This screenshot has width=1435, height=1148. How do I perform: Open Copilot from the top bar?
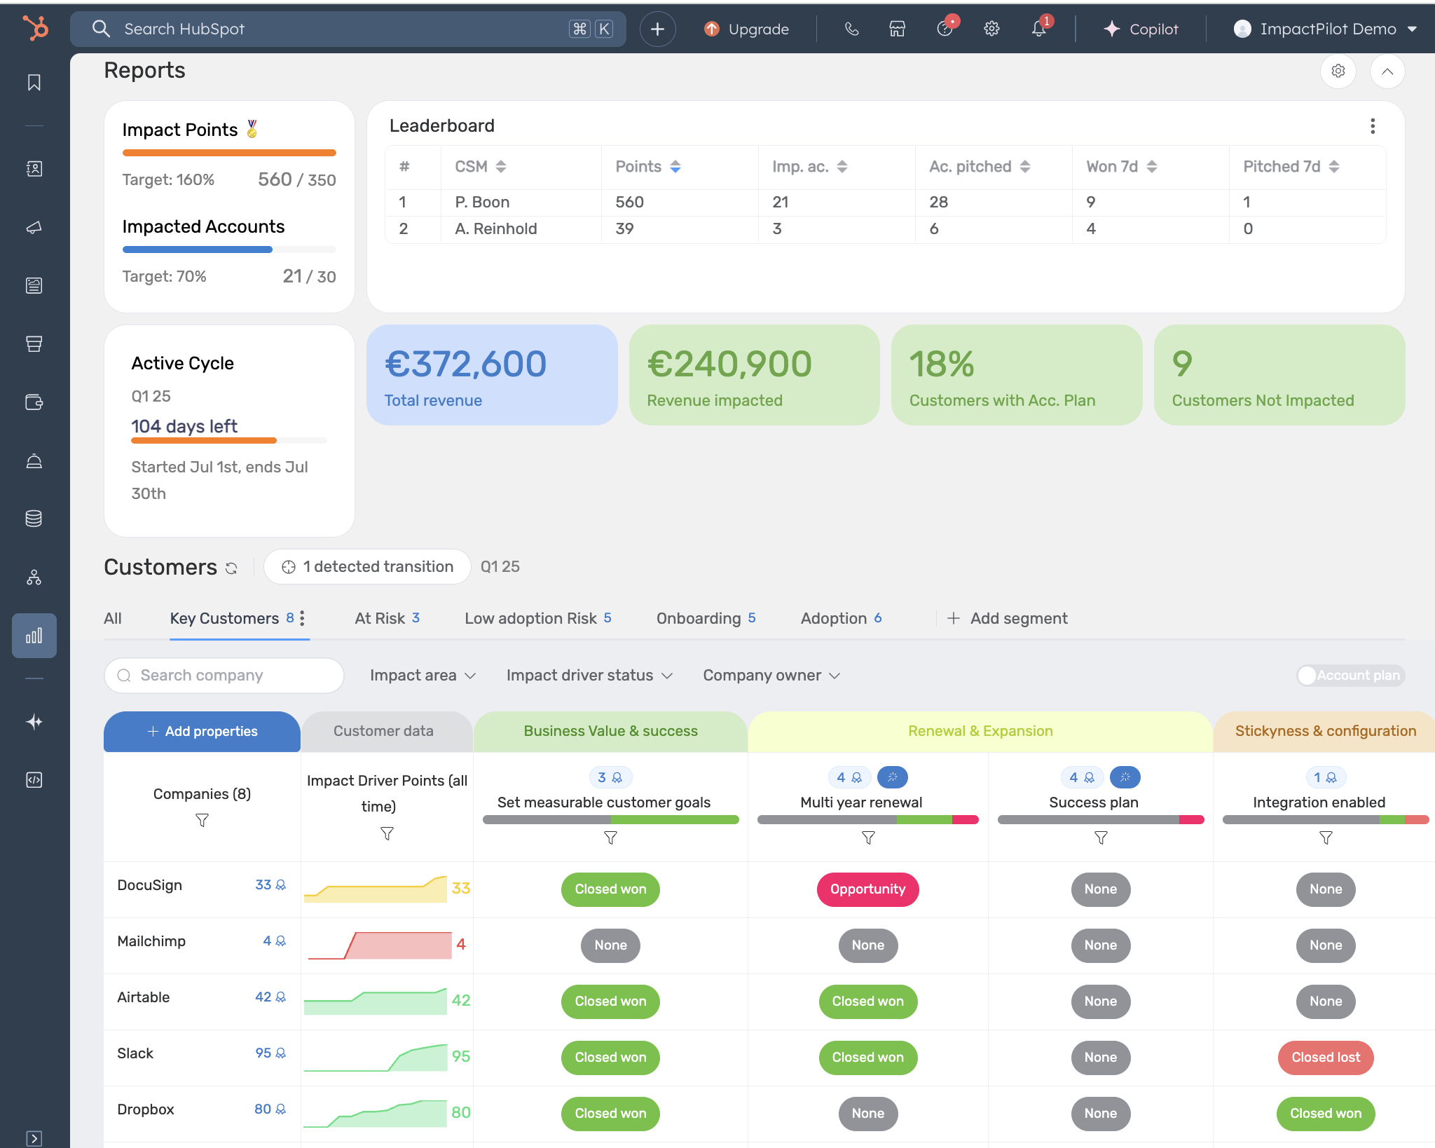(x=1141, y=29)
